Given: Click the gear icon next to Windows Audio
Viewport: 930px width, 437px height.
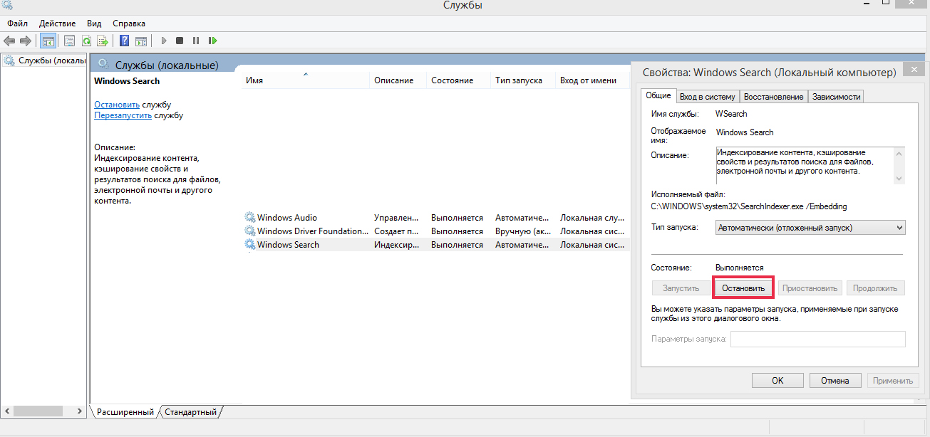Looking at the screenshot, I should pyautogui.click(x=249, y=218).
